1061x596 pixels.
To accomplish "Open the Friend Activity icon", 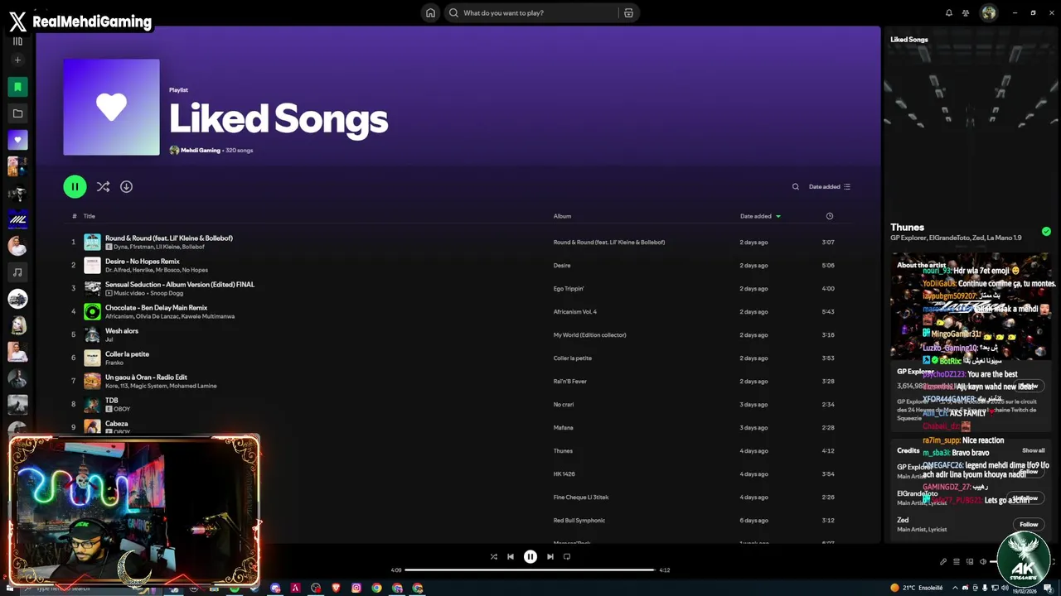I will click(966, 12).
